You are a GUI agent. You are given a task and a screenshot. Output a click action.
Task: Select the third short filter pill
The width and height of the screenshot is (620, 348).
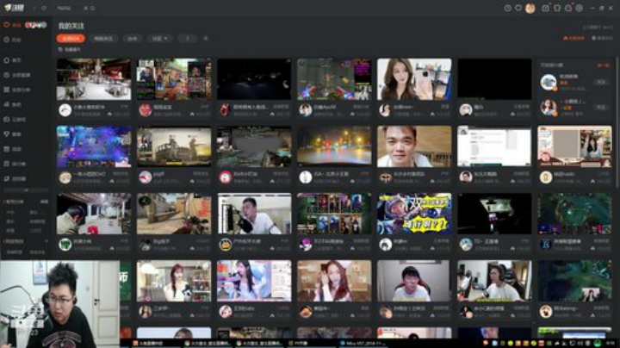pos(133,39)
